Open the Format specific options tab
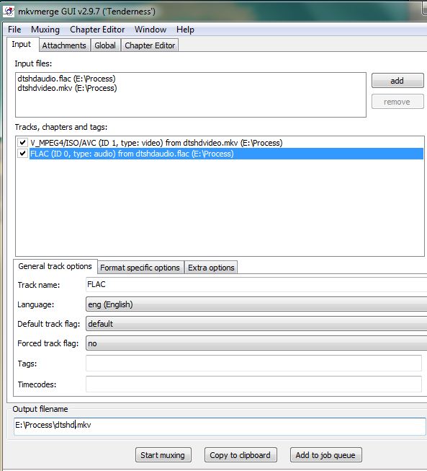The height and width of the screenshot is (471, 427). [140, 268]
